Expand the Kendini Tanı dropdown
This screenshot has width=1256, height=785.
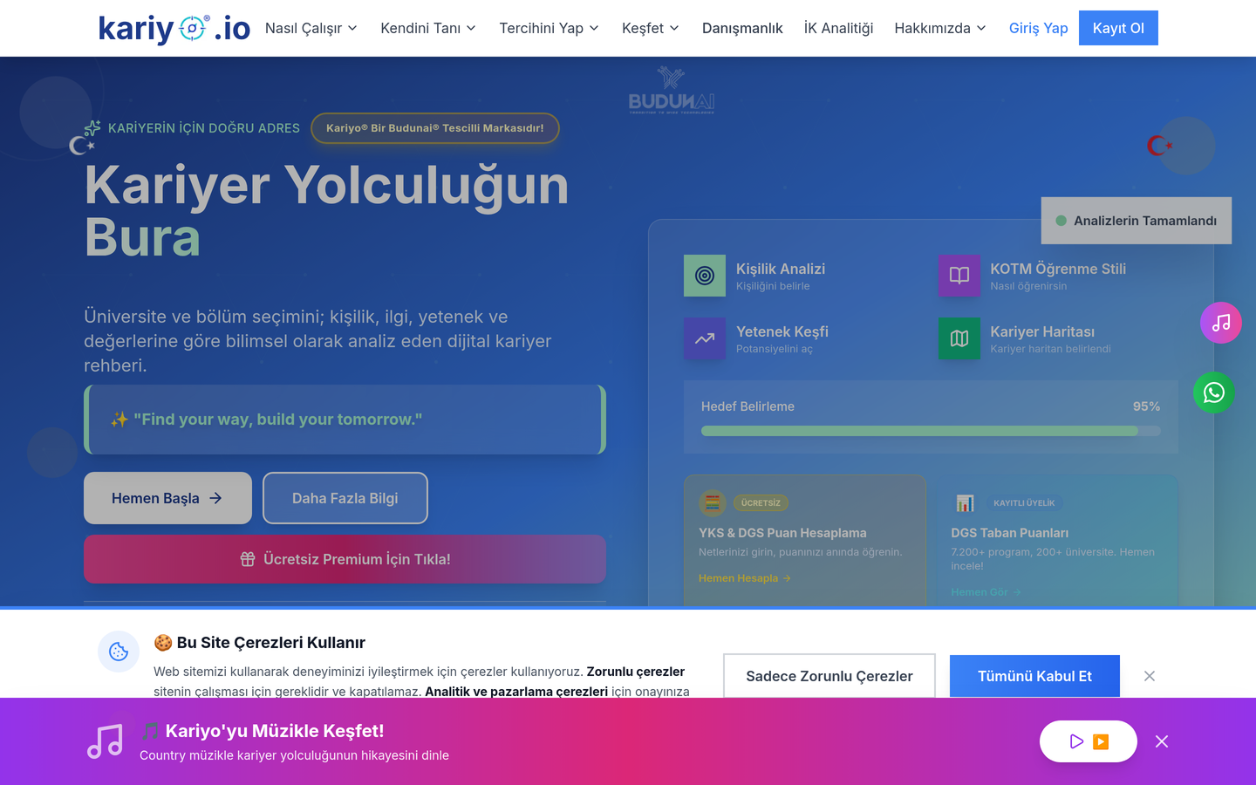coord(428,28)
